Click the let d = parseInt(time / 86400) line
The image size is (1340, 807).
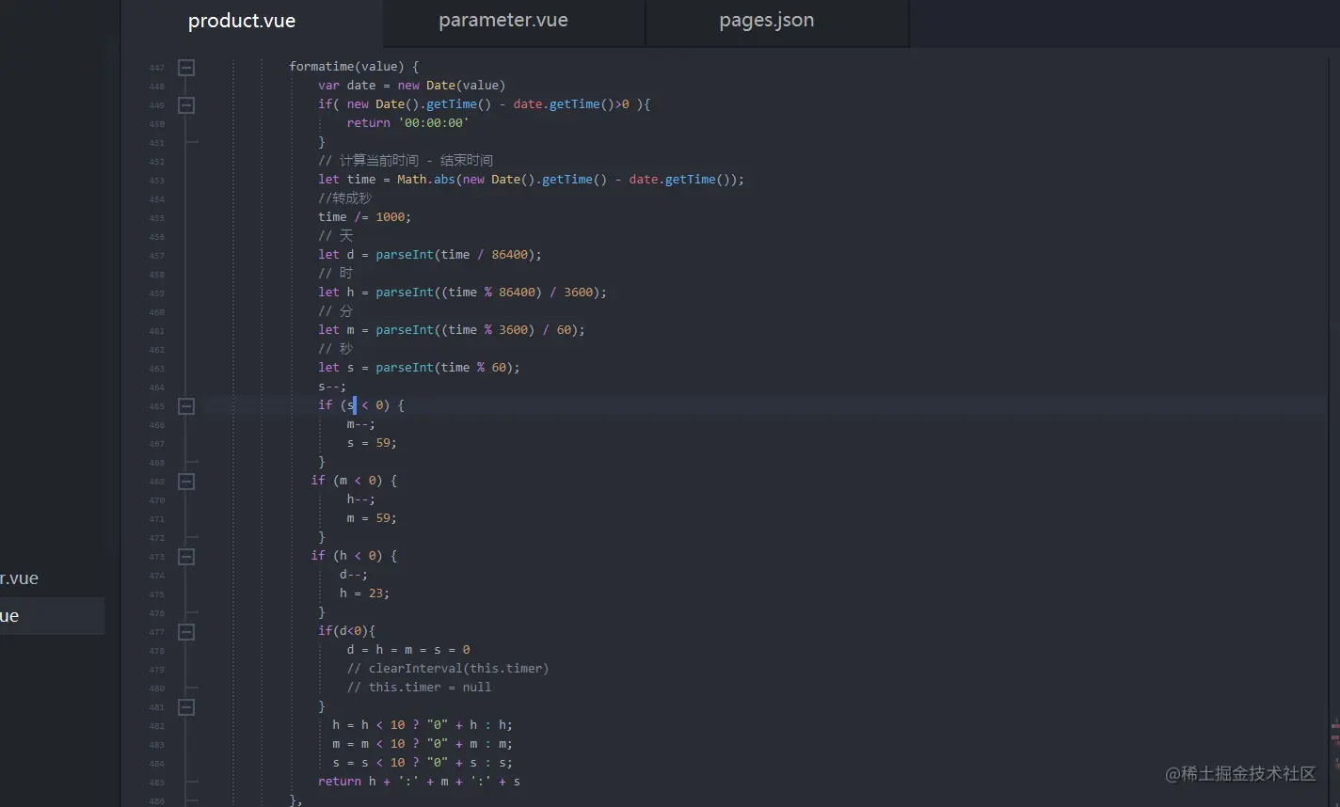click(430, 255)
